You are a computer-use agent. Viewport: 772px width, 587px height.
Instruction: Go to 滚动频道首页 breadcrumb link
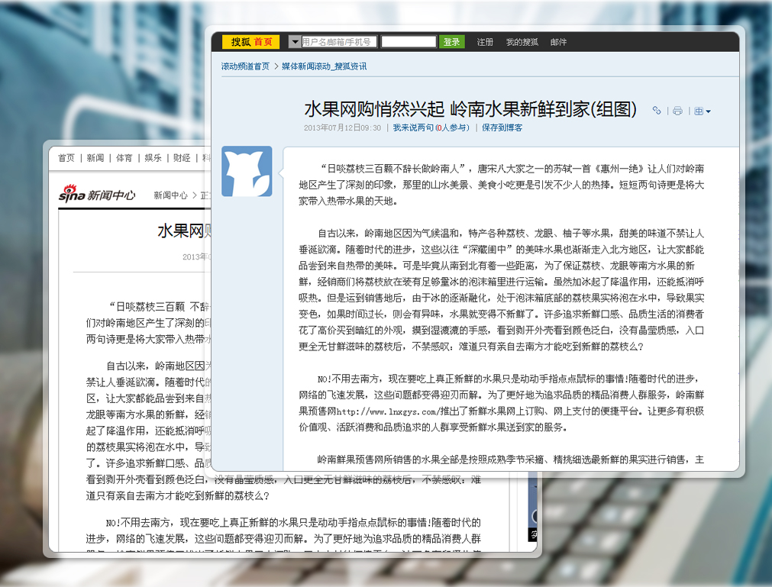[245, 66]
